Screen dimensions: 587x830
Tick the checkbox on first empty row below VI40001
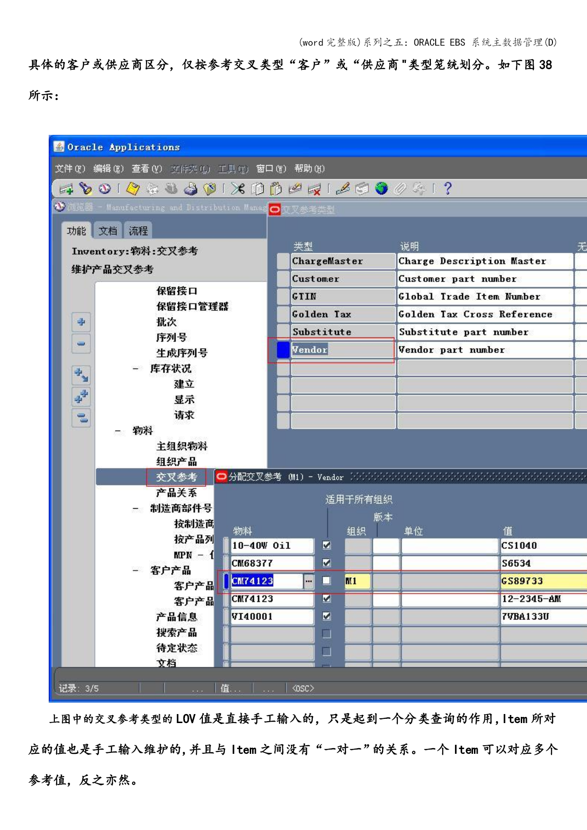[x=326, y=634]
